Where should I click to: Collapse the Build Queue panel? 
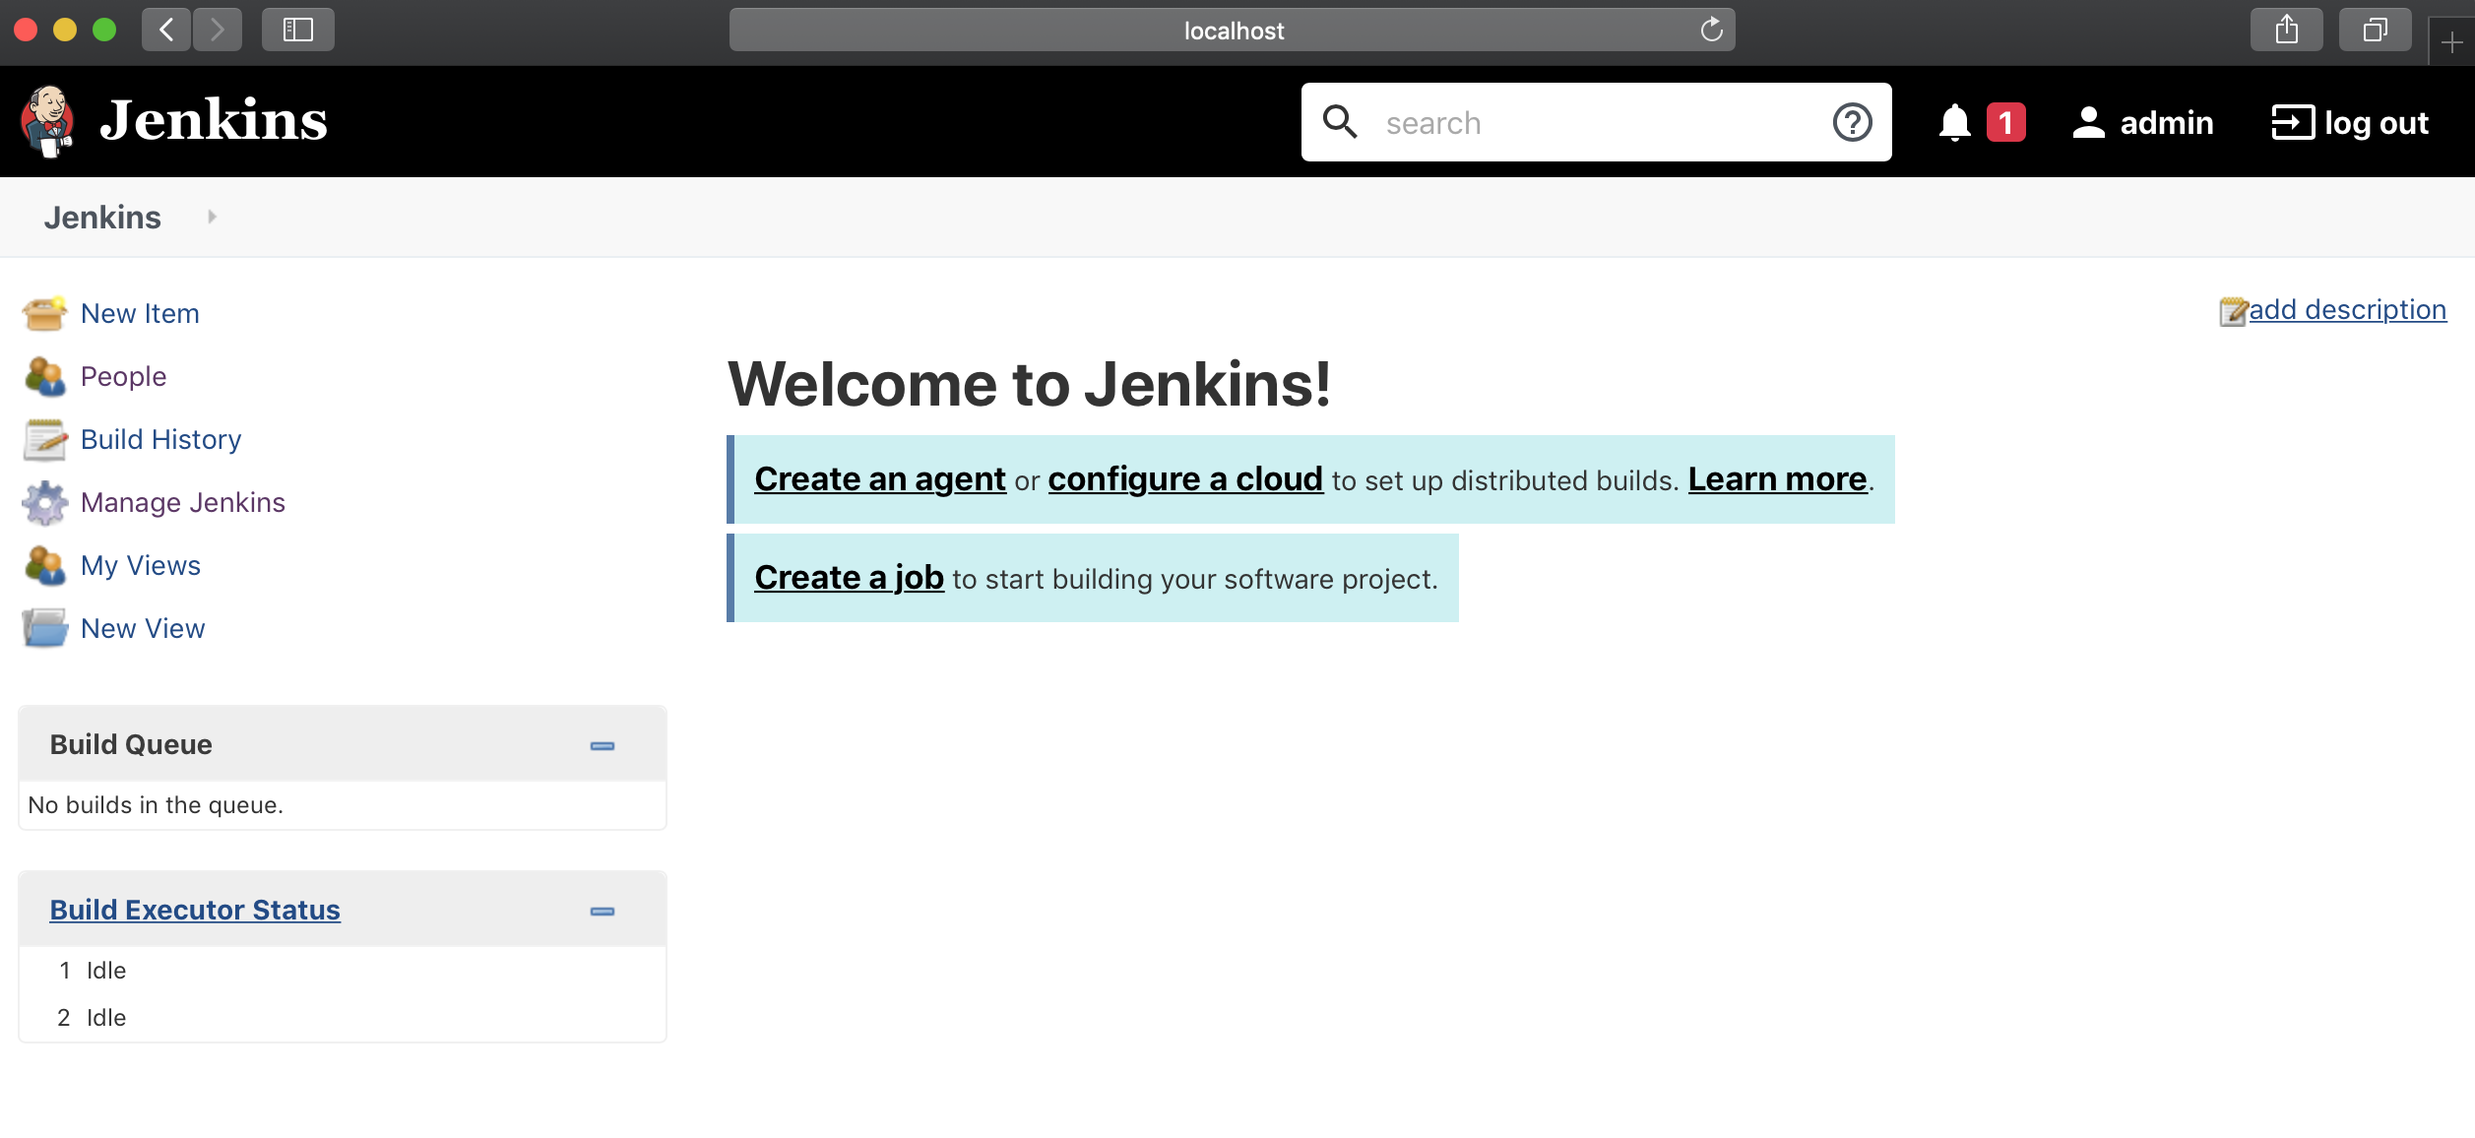click(603, 746)
